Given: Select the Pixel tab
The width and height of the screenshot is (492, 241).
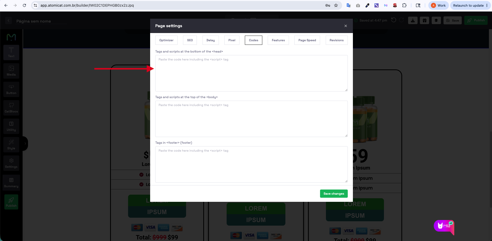Looking at the screenshot, I should click(x=232, y=40).
